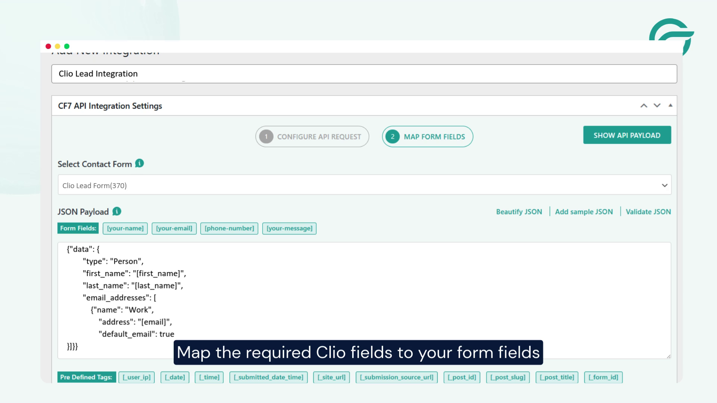Viewport: 717px width, 403px height.
Task: Switch to Configure API Request step
Action: (312, 137)
